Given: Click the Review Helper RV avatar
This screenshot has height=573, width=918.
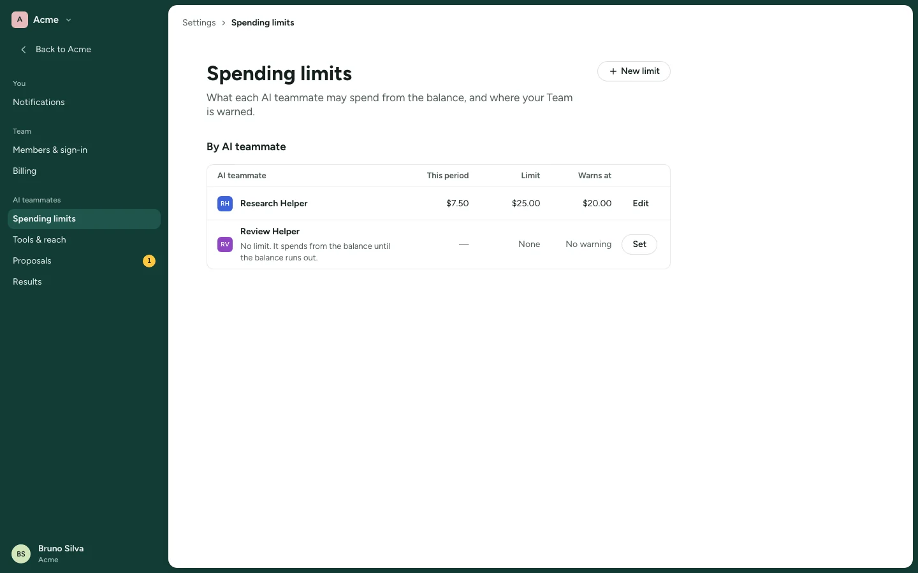Looking at the screenshot, I should click(225, 244).
